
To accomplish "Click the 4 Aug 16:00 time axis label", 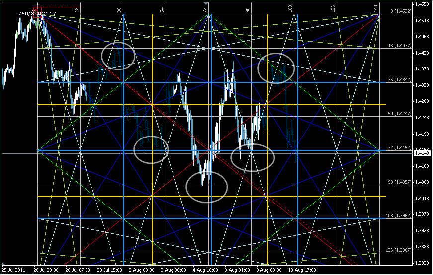I will click(205, 270).
